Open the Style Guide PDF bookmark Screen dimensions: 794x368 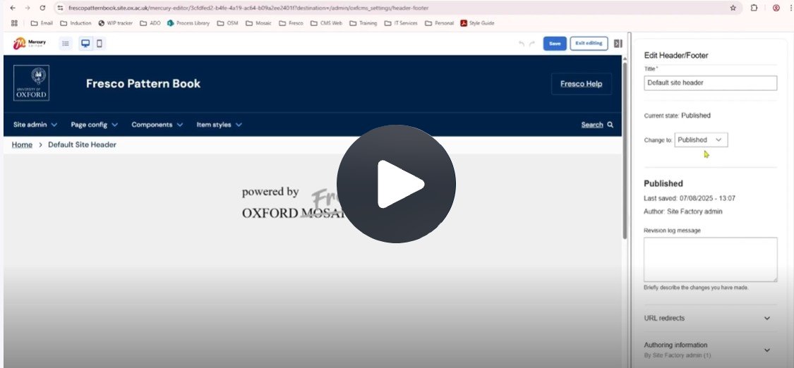(478, 23)
